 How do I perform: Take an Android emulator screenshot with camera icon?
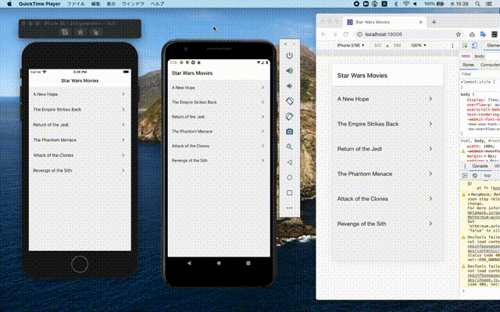click(x=289, y=132)
